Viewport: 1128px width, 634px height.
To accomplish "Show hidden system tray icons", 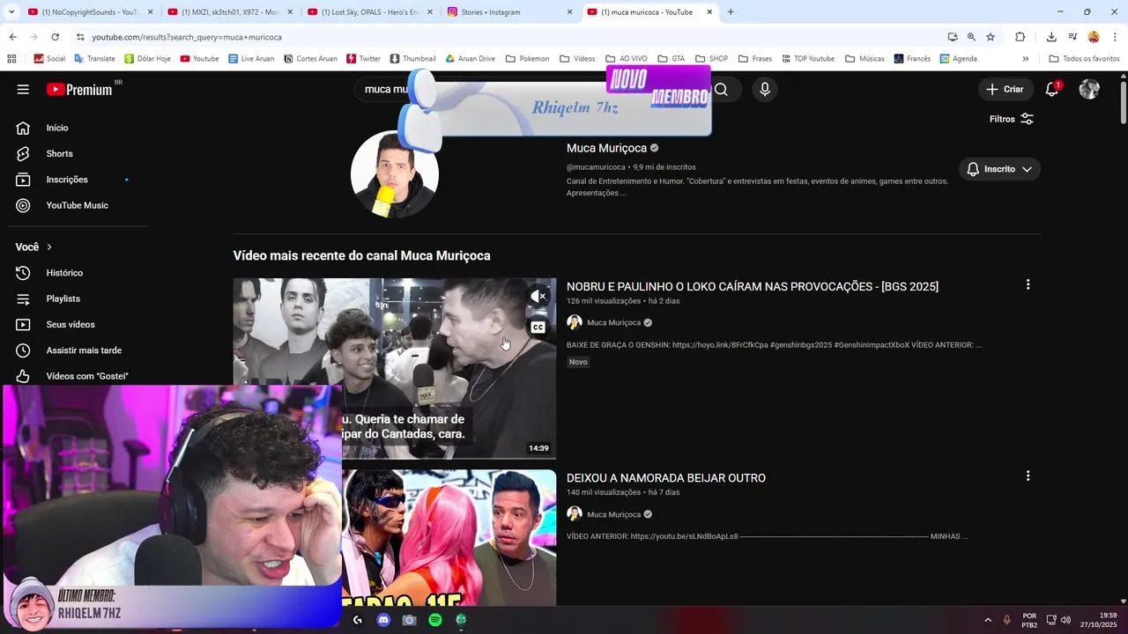I will (988, 620).
